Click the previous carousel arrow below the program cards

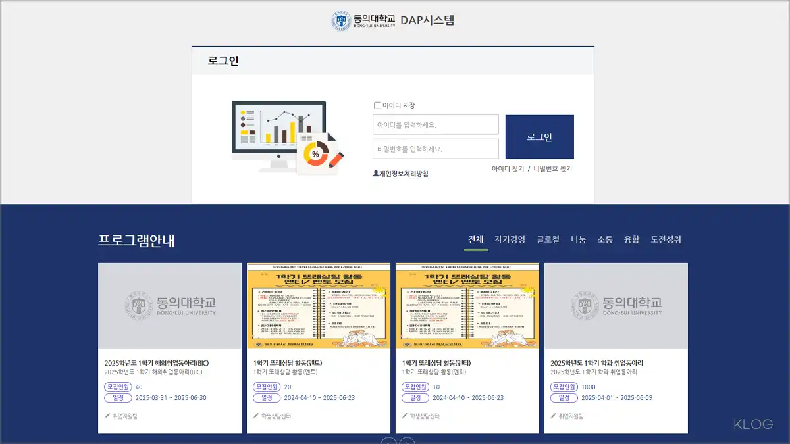coord(388,441)
